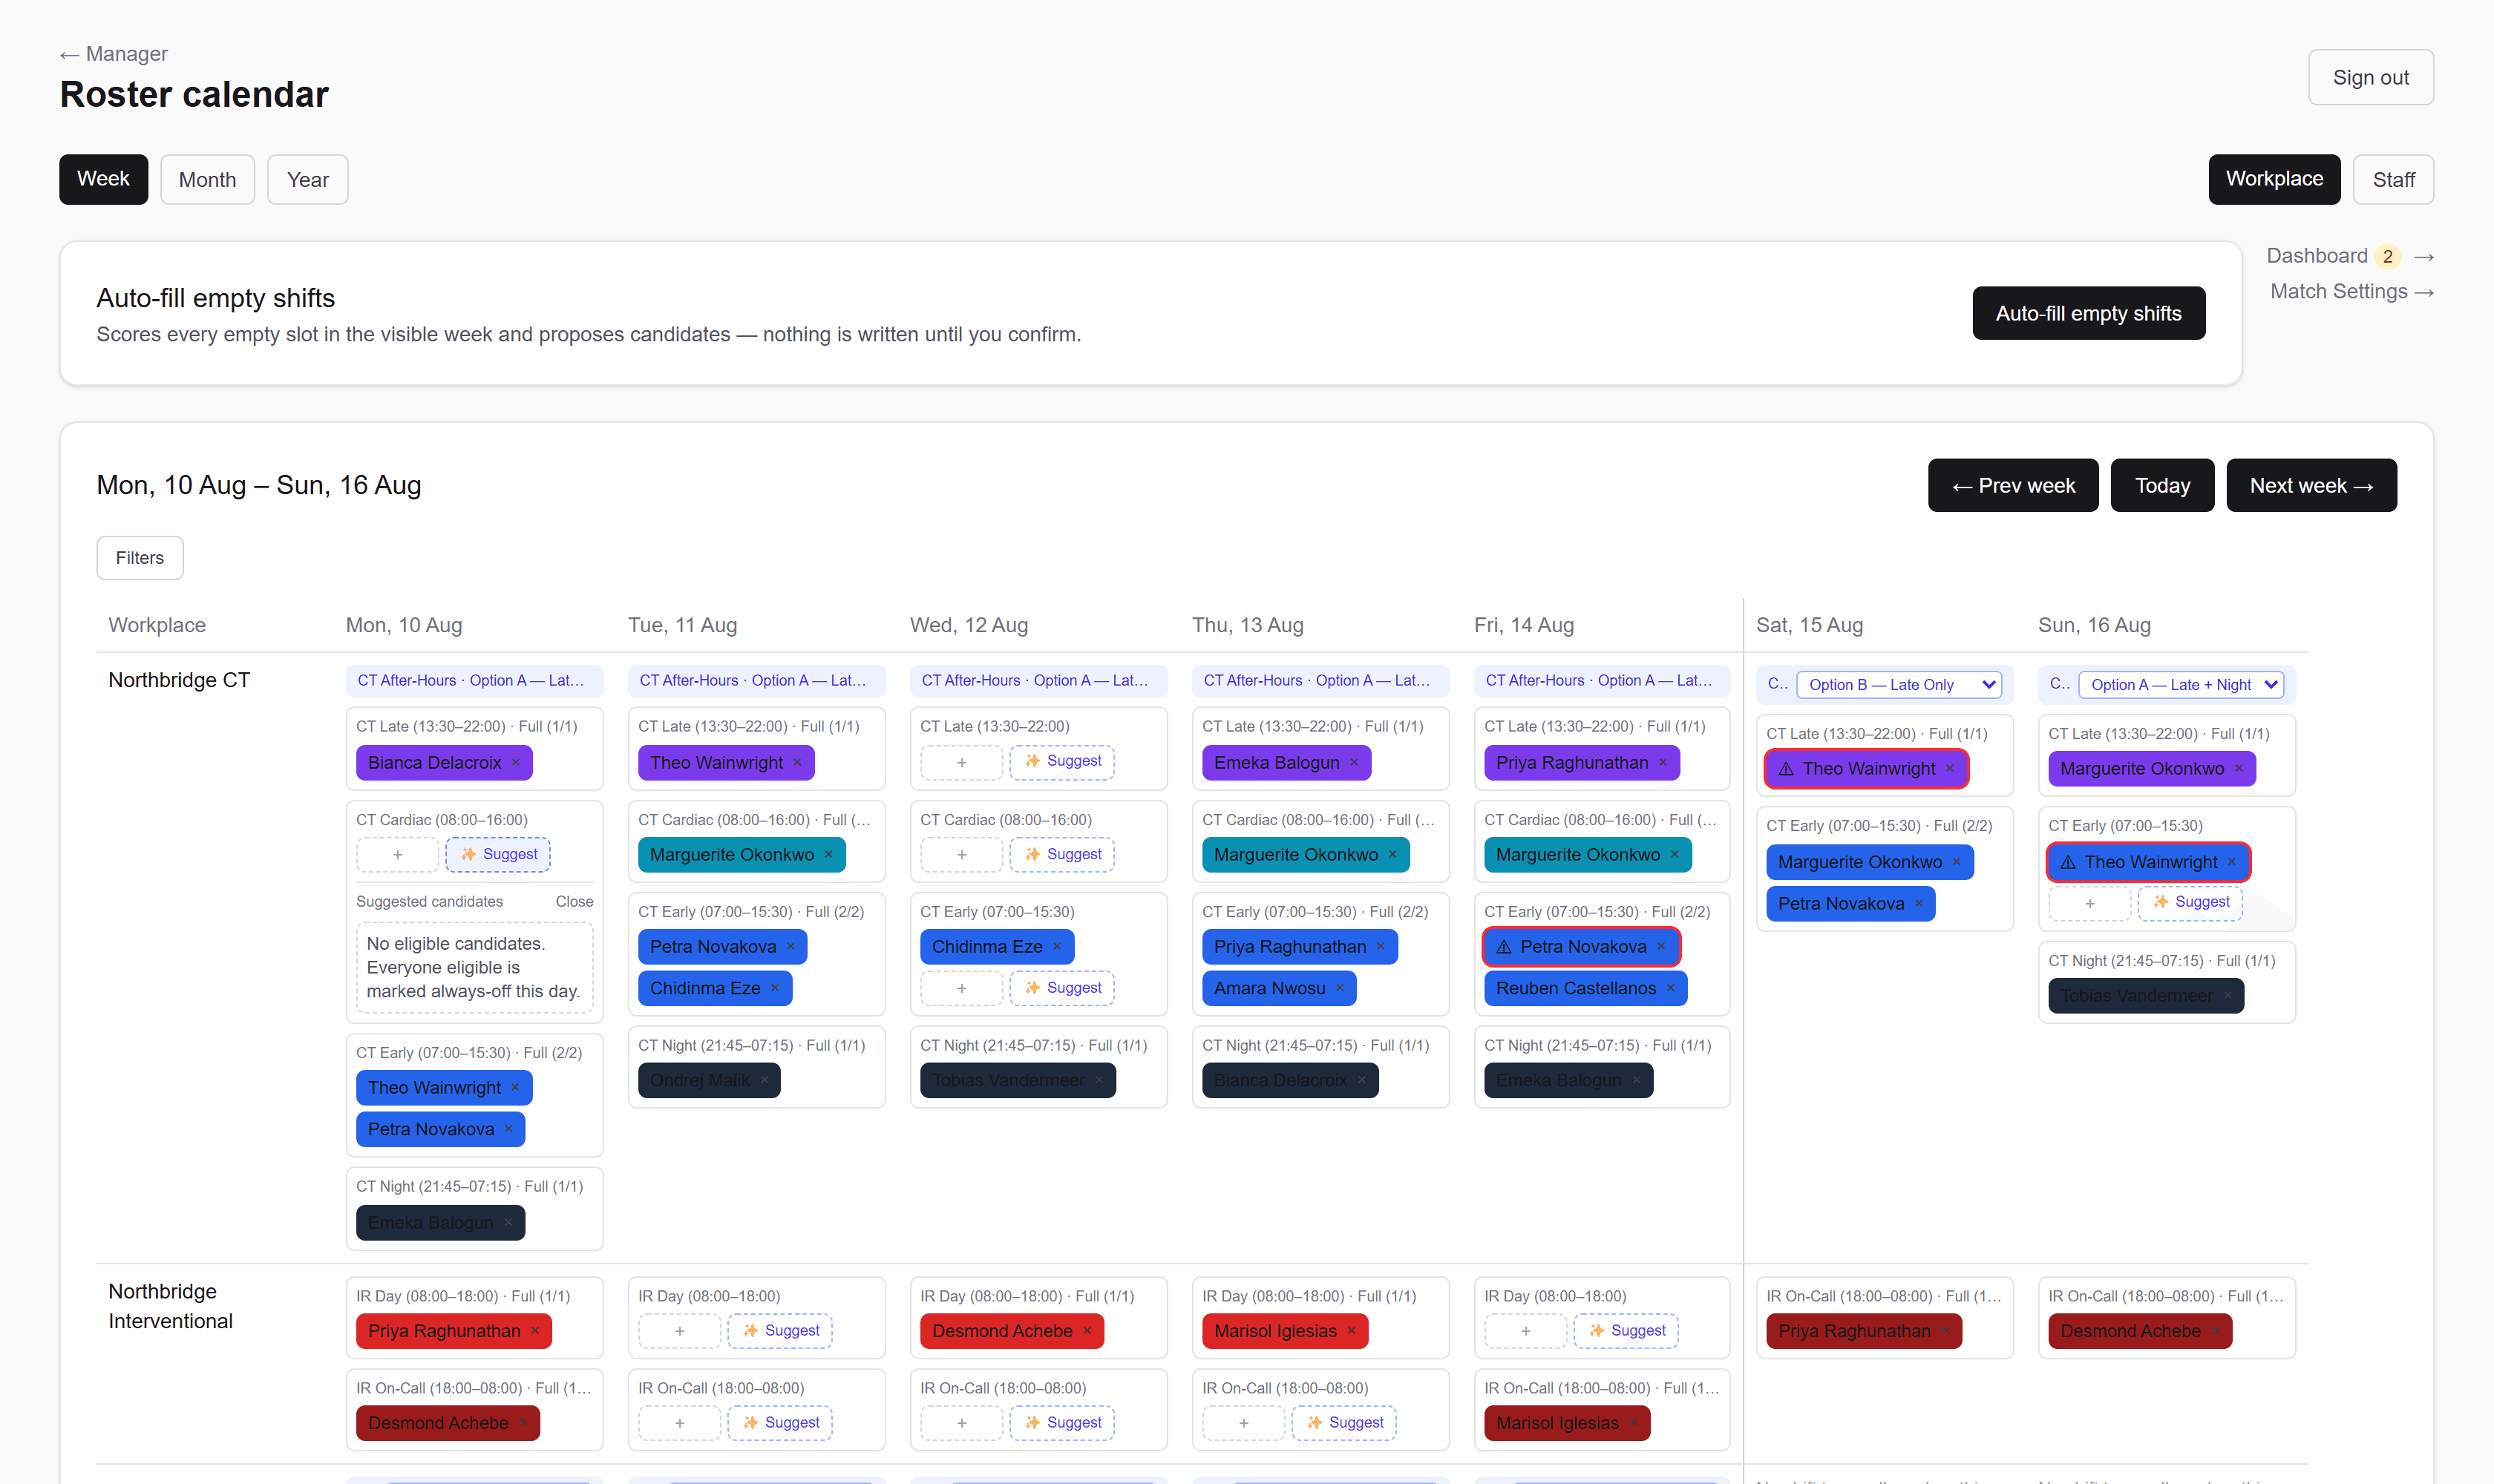Remove Petra Novakova from Saturday CT Early
The image size is (2494, 1484).
1919,903
